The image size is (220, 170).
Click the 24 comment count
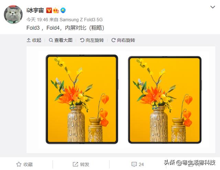click(141, 164)
